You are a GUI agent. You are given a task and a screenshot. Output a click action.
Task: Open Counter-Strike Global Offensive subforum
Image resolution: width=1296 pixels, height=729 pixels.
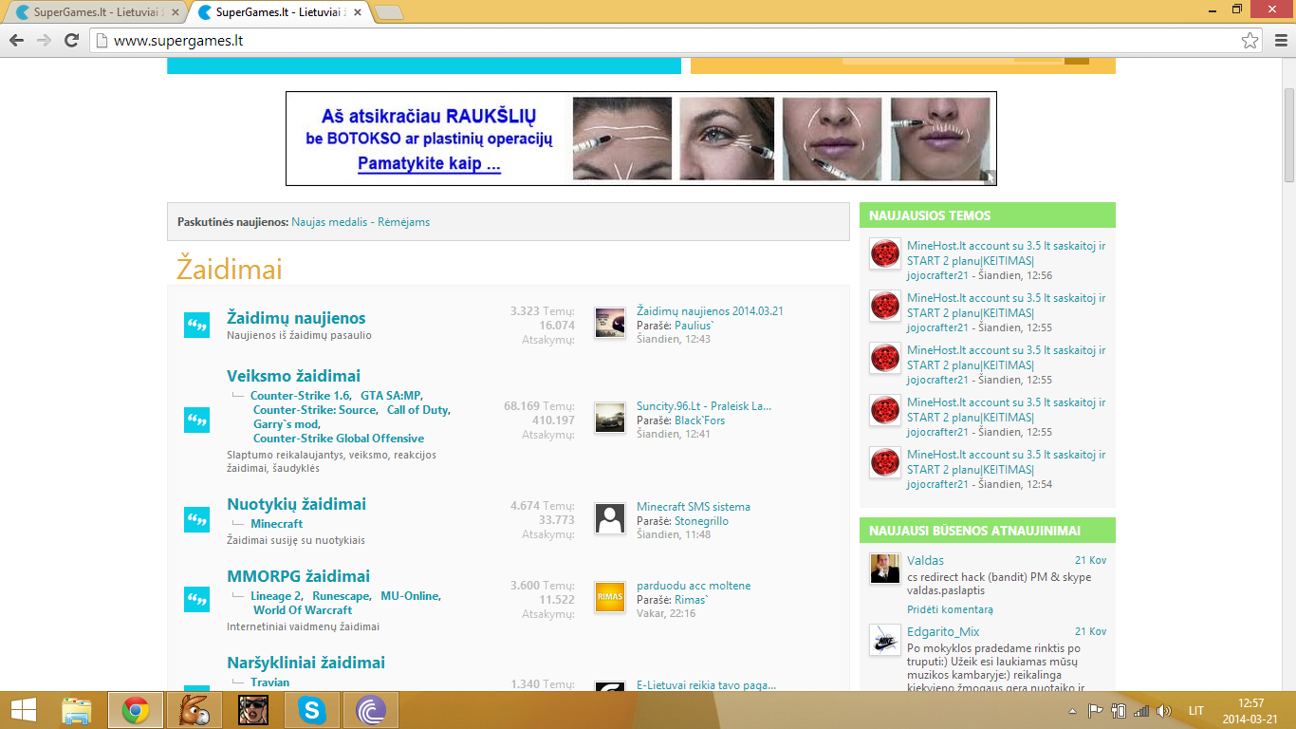(339, 439)
